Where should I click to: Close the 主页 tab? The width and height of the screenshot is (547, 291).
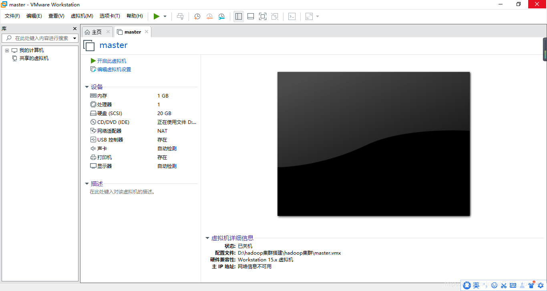pyautogui.click(x=108, y=32)
